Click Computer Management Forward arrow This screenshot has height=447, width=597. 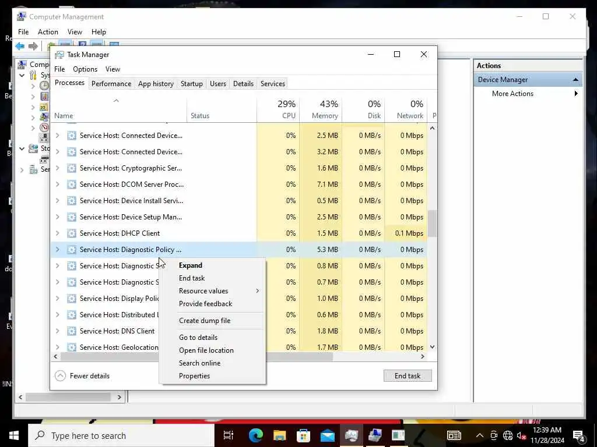click(33, 47)
